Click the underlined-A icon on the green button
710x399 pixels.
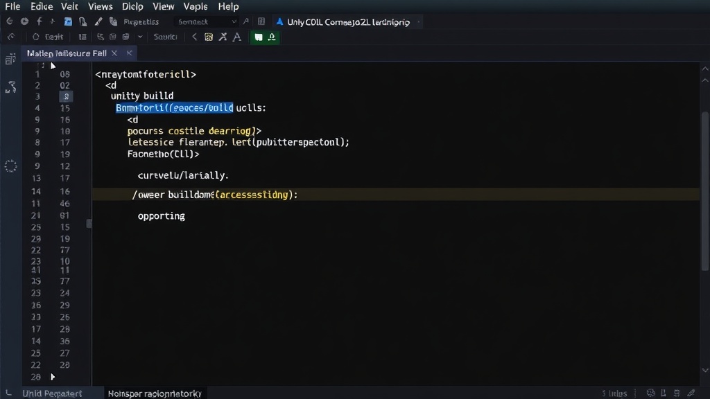click(x=272, y=37)
